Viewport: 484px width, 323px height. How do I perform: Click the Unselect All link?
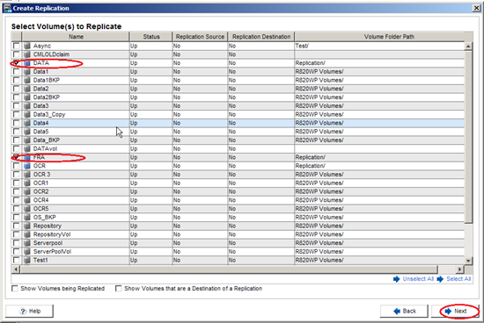click(418, 279)
